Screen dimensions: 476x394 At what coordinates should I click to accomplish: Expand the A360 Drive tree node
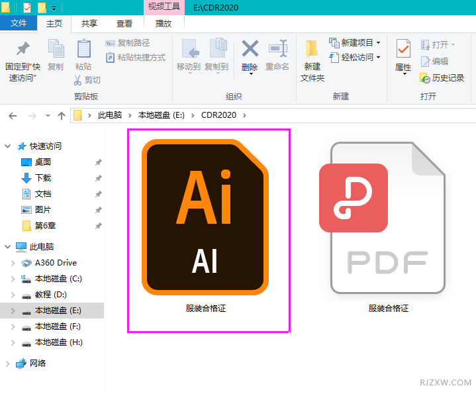pyautogui.click(x=13, y=263)
